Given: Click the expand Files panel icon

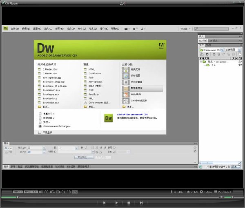Looking at the screenshot, I should click(x=240, y=54).
